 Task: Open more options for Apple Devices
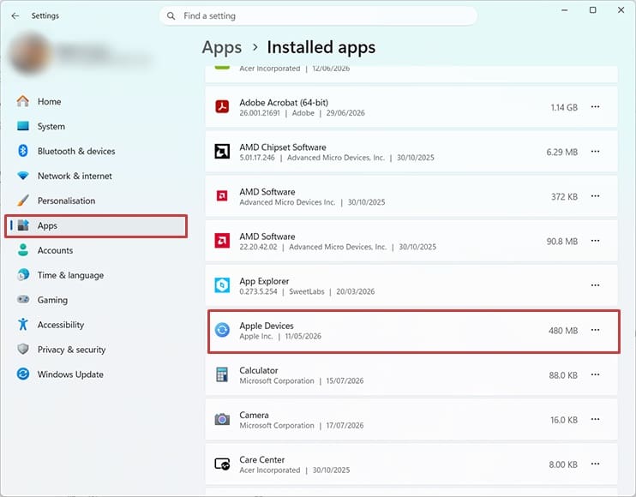pos(595,330)
